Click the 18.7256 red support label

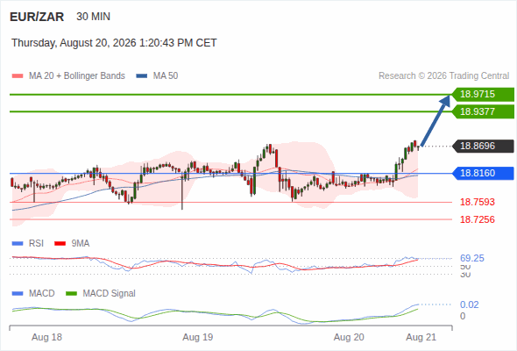point(477,219)
